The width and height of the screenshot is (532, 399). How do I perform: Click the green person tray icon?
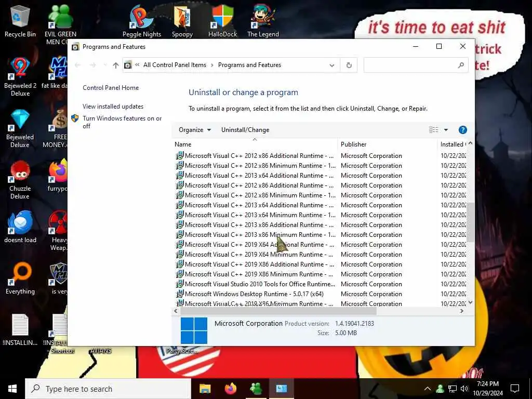point(440,389)
